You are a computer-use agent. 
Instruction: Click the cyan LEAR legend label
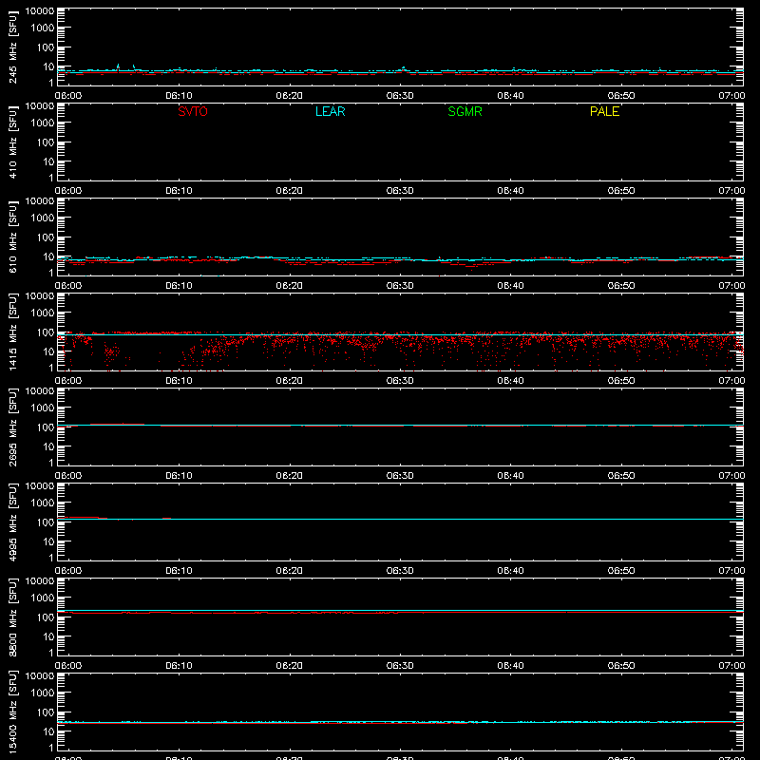(x=330, y=111)
